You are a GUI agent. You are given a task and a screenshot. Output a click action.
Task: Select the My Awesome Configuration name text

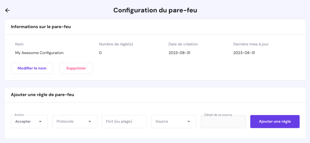coord(39,53)
